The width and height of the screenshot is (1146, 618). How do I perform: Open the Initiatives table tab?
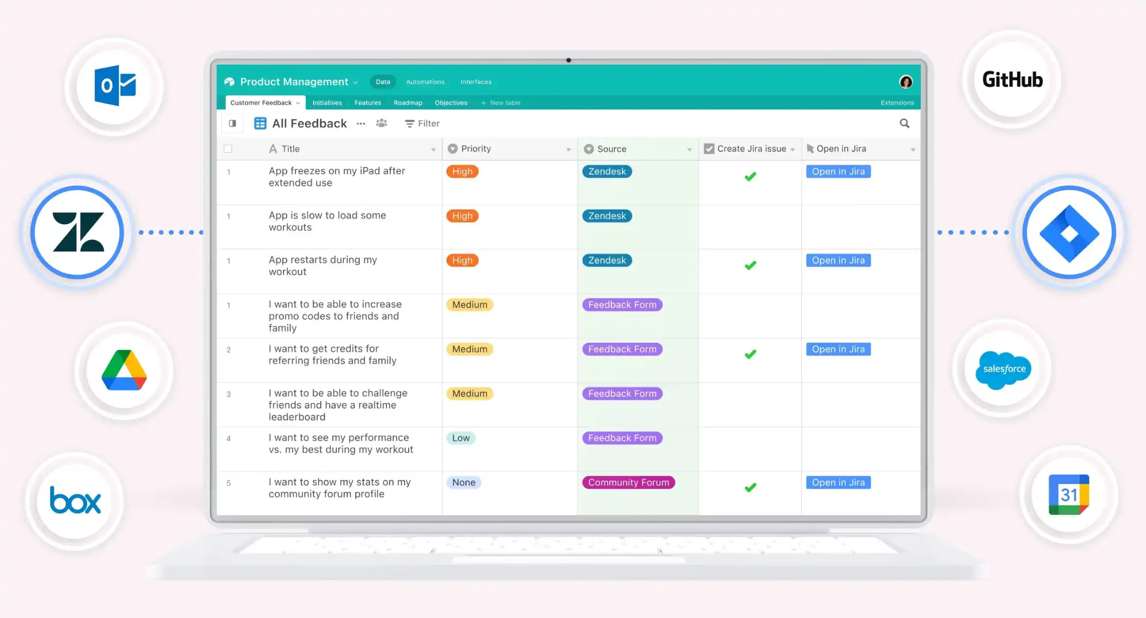pyautogui.click(x=327, y=103)
